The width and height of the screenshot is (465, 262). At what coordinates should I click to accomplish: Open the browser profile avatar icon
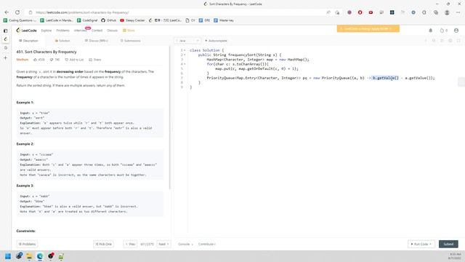coord(447,12)
